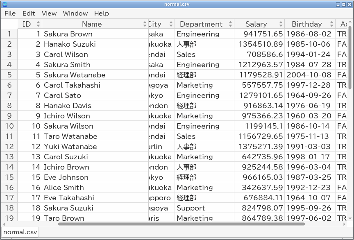This screenshot has height=240, width=354.
Task: Click the cell 'Ichiro Wilson'
Action: (95, 116)
